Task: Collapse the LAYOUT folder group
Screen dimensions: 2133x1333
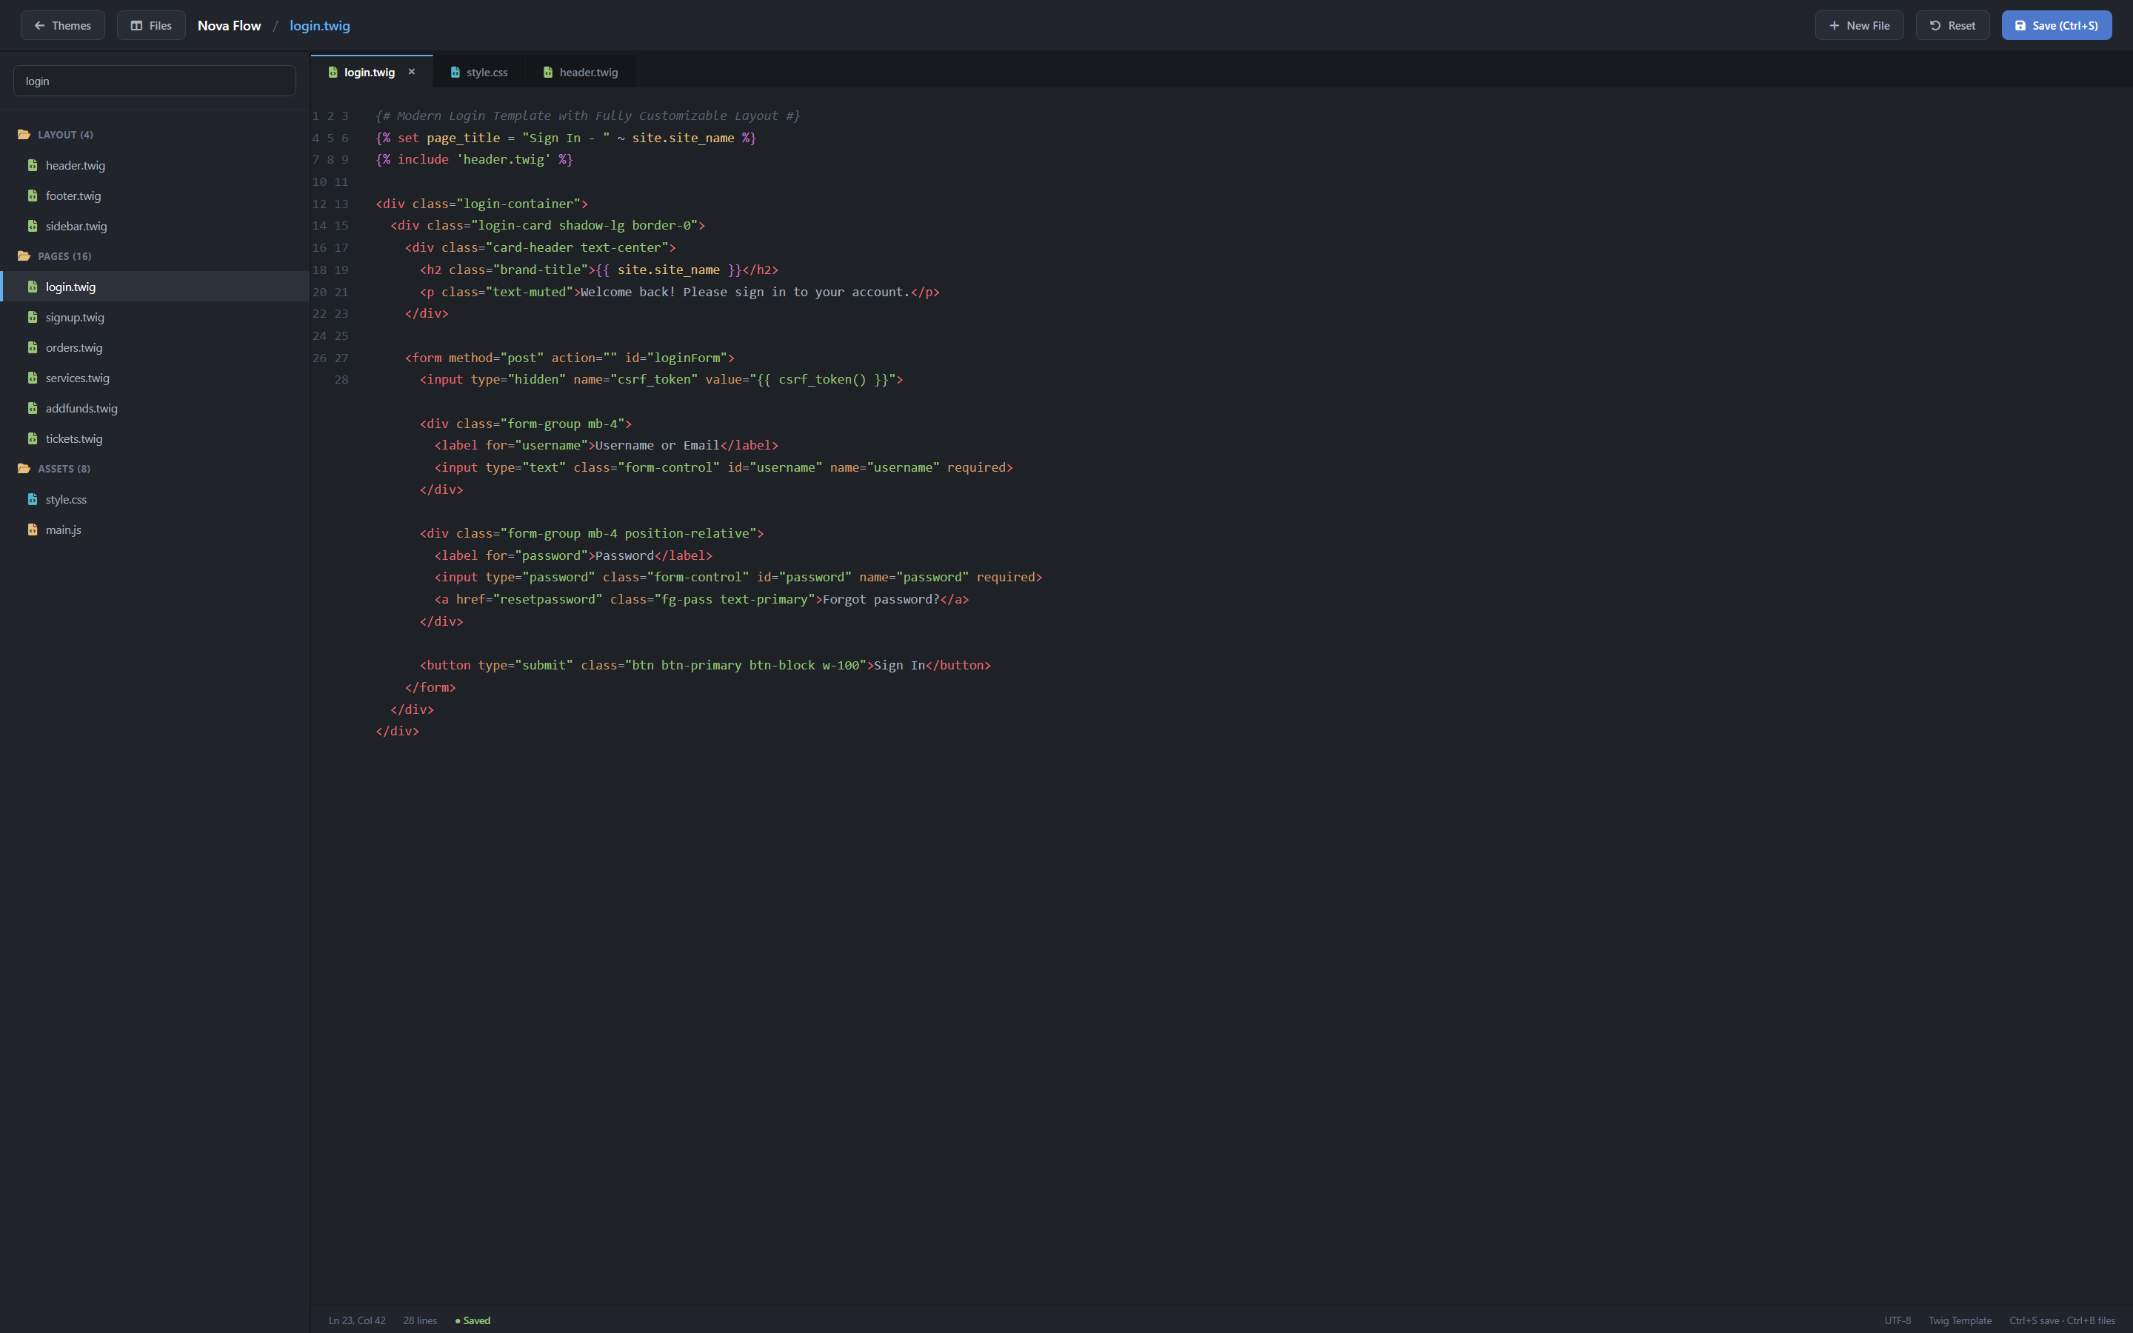Action: pyautogui.click(x=154, y=135)
